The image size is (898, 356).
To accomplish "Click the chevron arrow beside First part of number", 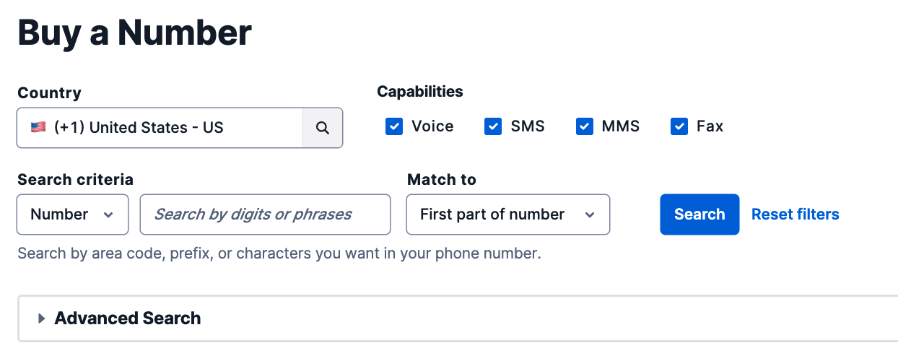I will (x=590, y=214).
